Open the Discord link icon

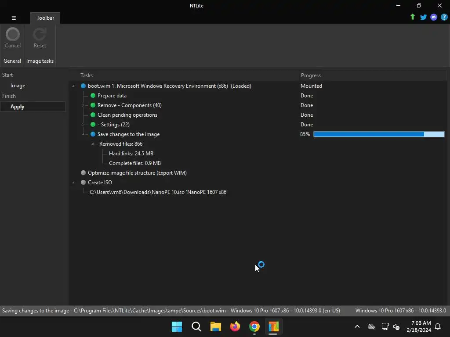click(434, 17)
